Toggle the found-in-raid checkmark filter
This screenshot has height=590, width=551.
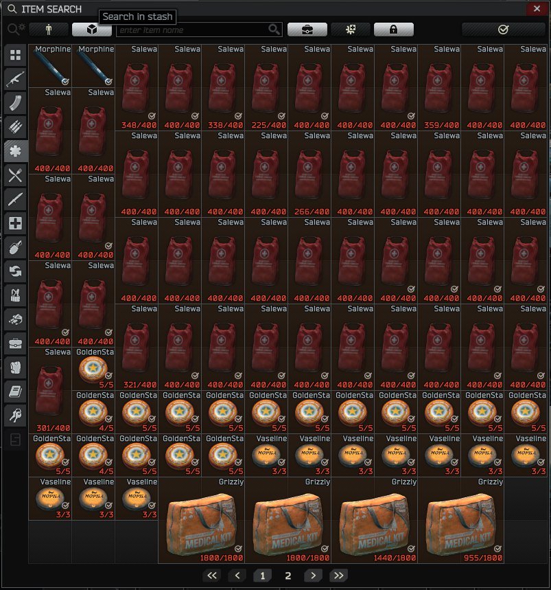tap(503, 30)
